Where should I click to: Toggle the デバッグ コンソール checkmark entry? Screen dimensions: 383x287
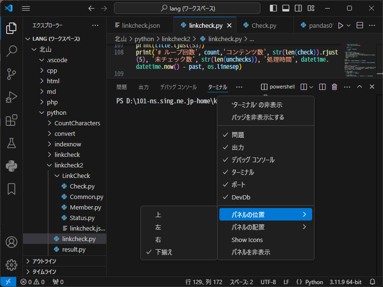[x=253, y=160]
